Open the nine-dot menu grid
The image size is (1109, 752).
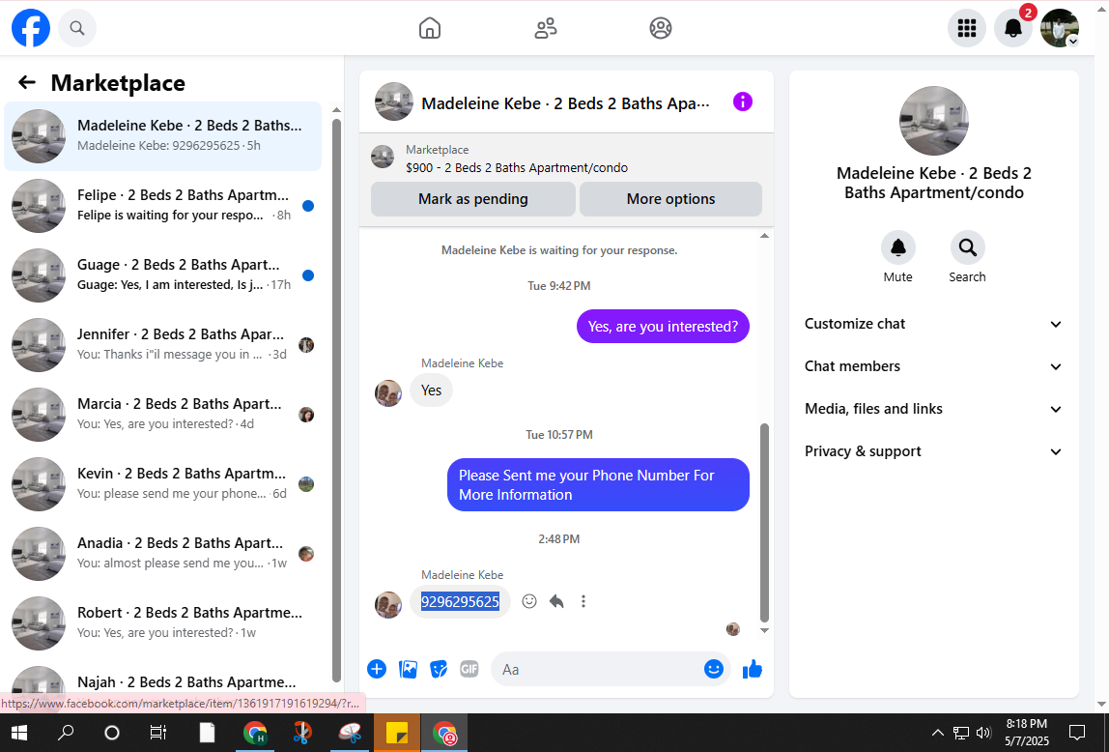point(967,28)
